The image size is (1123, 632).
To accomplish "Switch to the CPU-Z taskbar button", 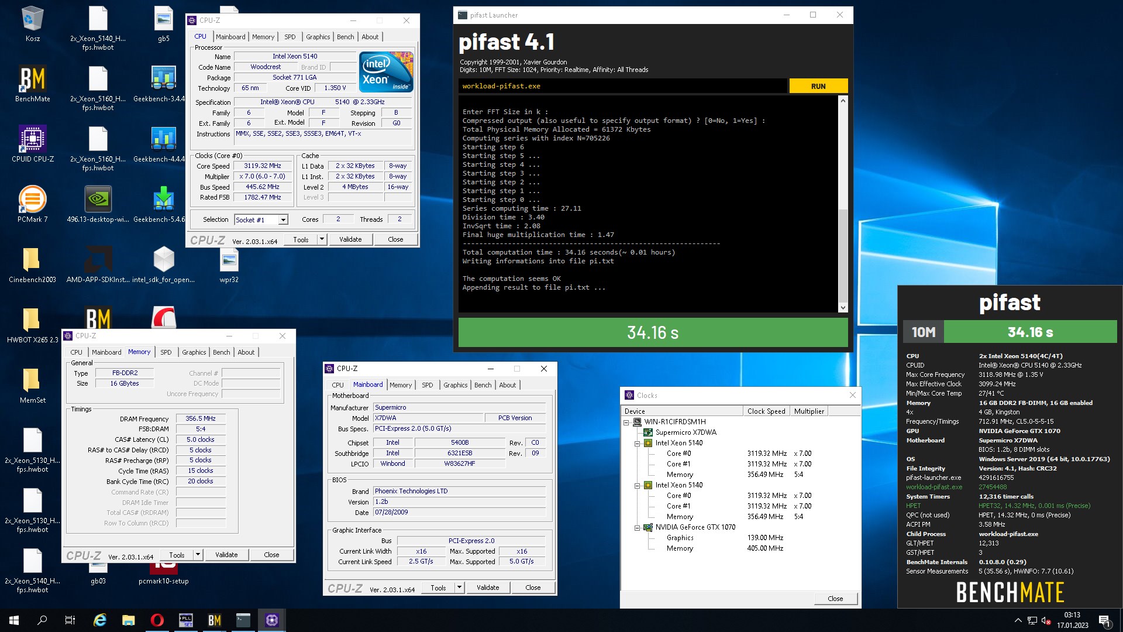I will click(x=272, y=620).
